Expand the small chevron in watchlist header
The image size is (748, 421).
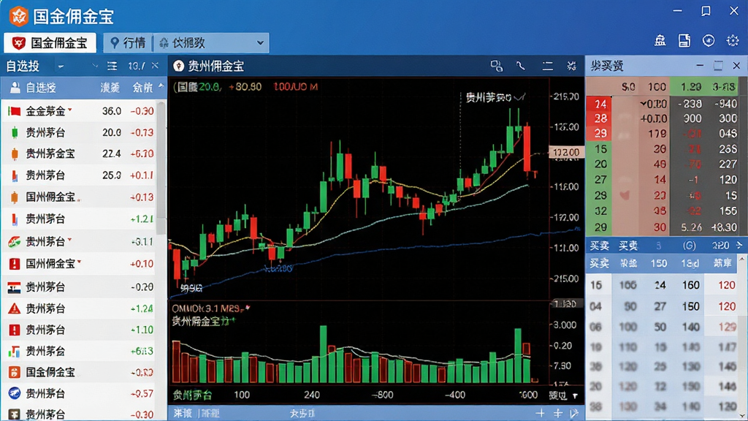tap(94, 66)
